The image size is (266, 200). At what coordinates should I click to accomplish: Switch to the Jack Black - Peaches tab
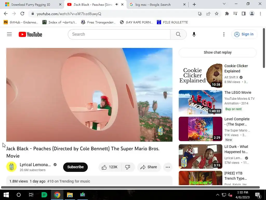(93, 5)
